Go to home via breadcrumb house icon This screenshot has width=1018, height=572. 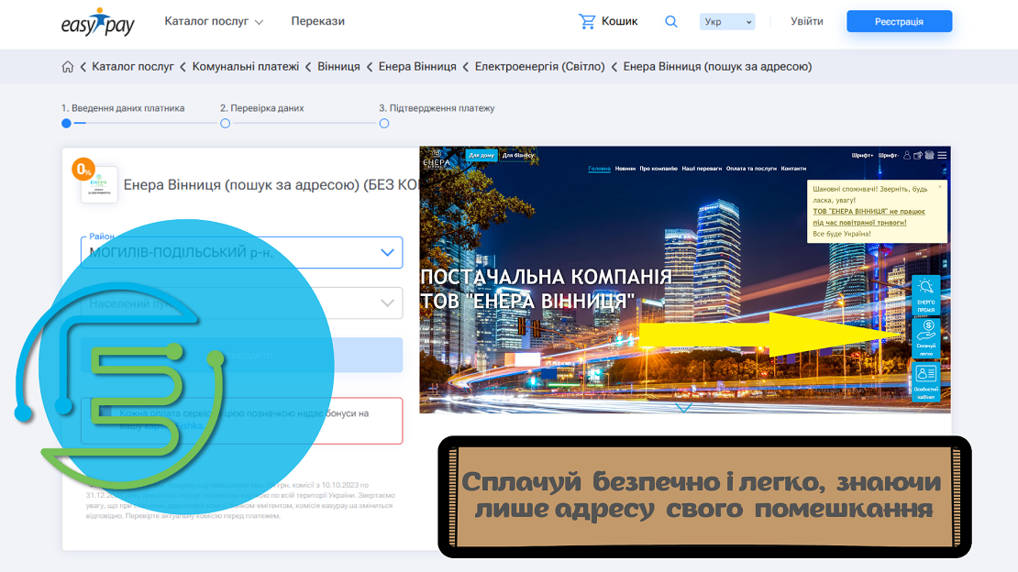pos(68,67)
